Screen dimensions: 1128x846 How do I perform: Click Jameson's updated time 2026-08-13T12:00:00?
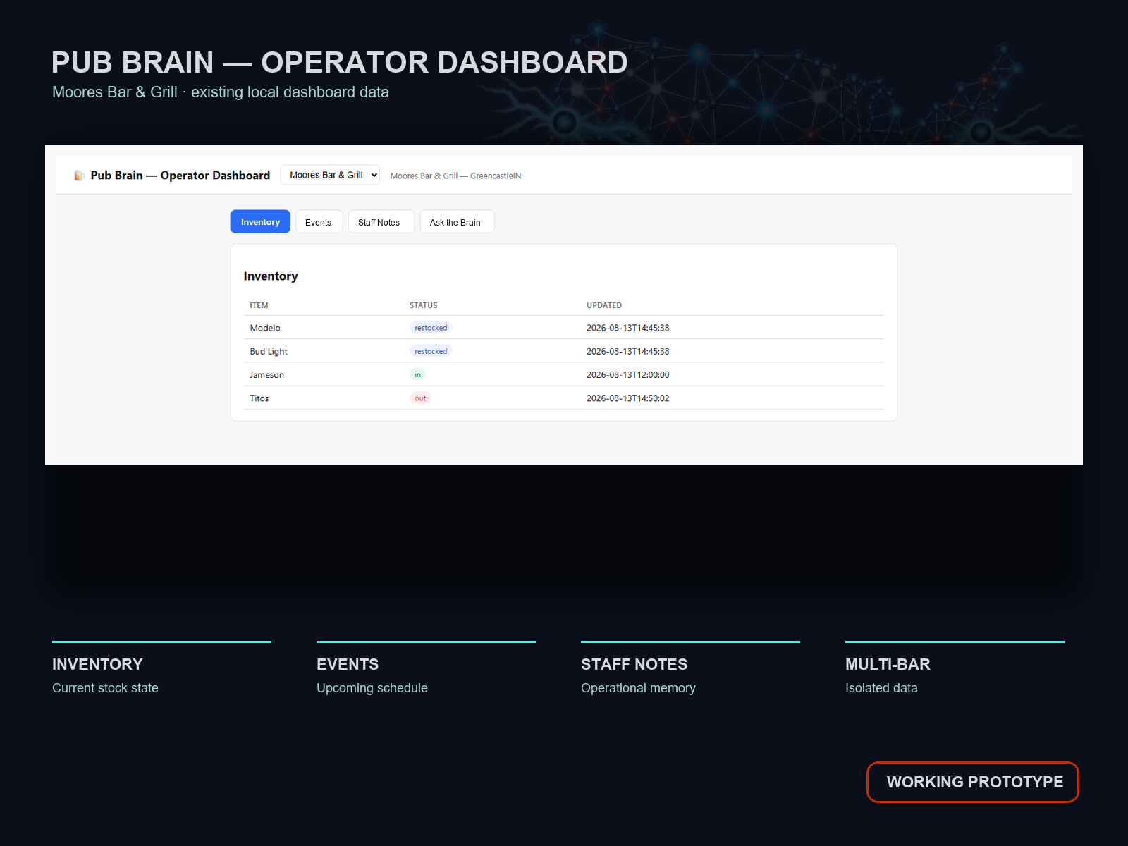tap(628, 375)
